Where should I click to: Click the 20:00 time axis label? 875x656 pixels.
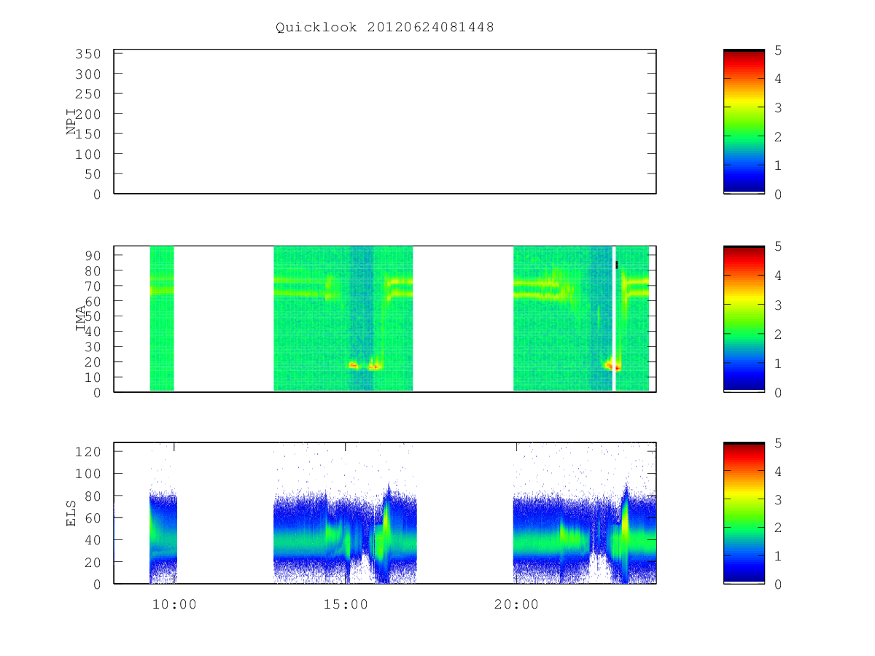pyautogui.click(x=516, y=604)
